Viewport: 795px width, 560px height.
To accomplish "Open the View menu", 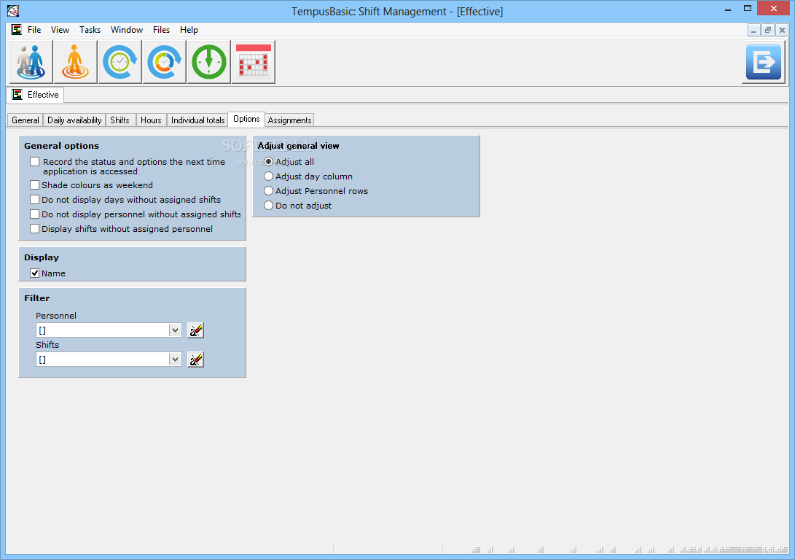I will 60,30.
